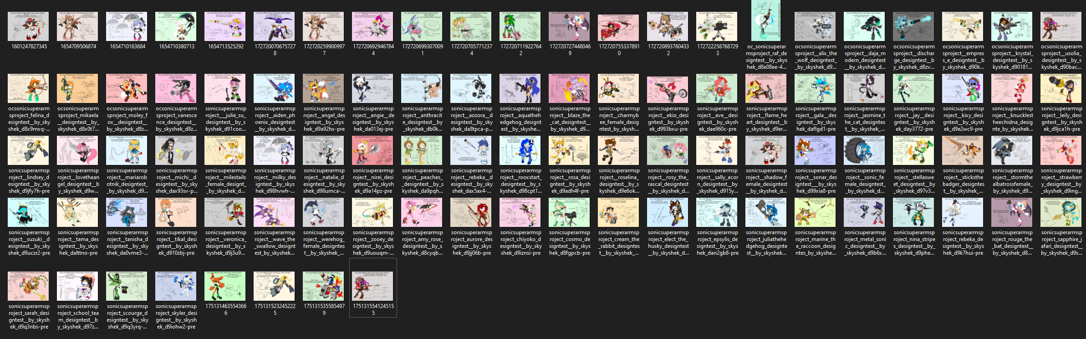Viewport: 1086px width, 339px height.
Task: Select the thumbnail of file 1601247827345
Action: (29, 26)
